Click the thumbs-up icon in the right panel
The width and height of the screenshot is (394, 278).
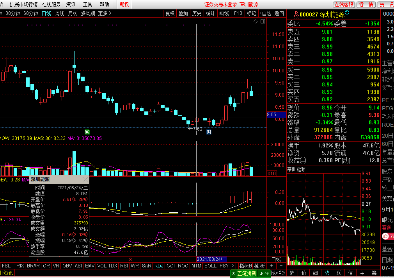pos(385,236)
